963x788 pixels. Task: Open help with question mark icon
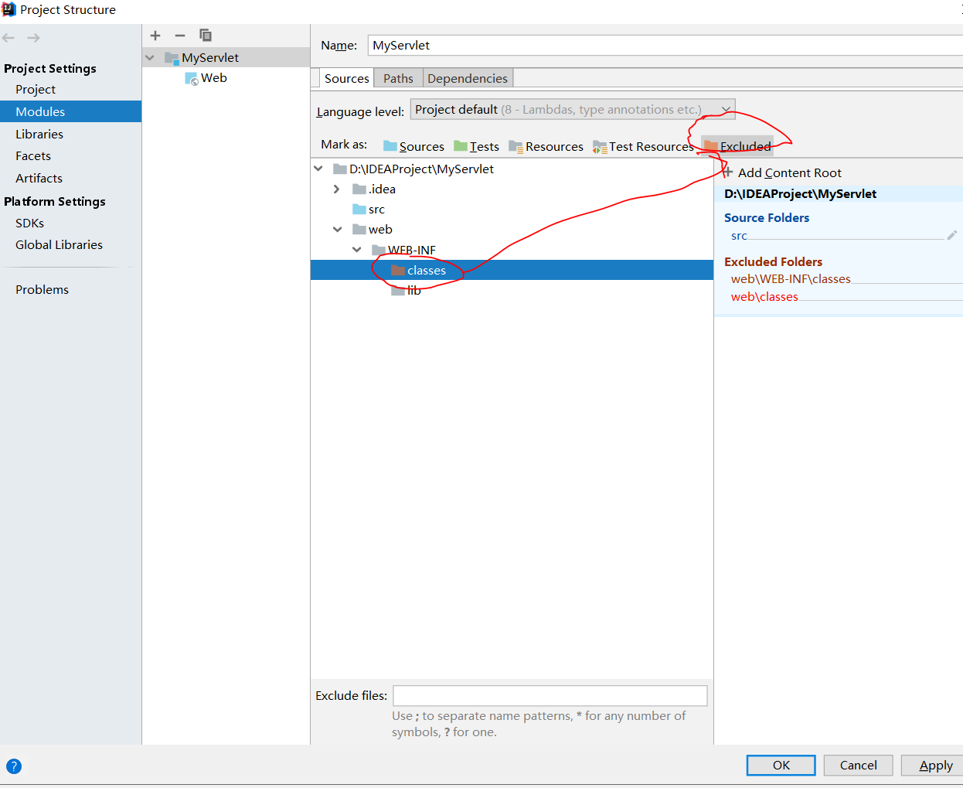(14, 766)
